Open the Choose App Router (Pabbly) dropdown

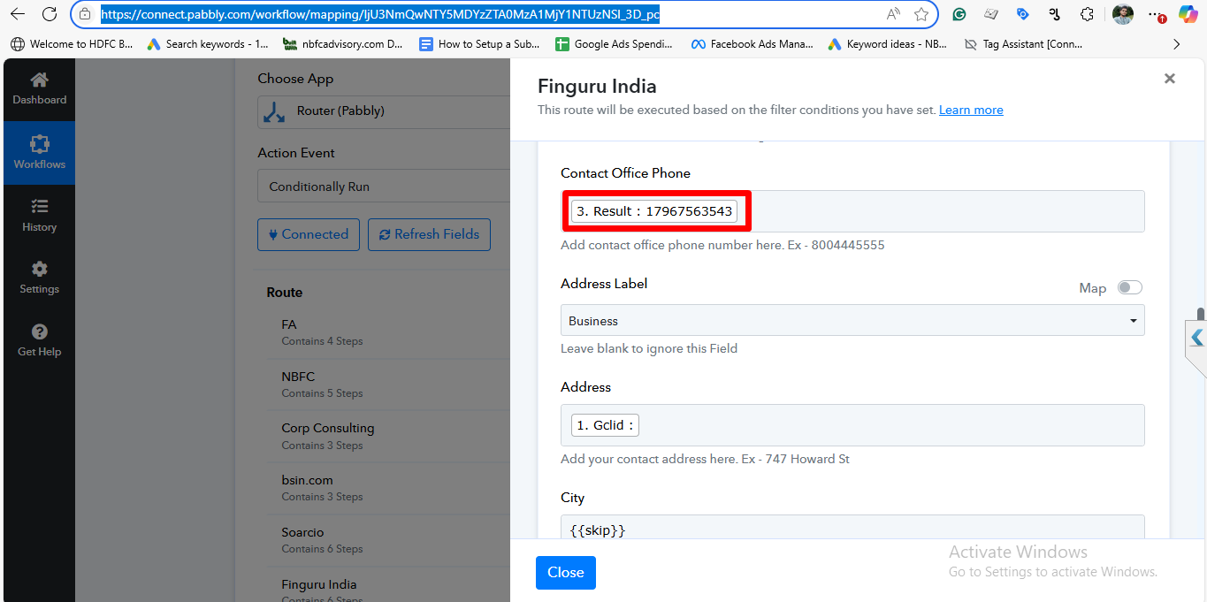pos(384,111)
